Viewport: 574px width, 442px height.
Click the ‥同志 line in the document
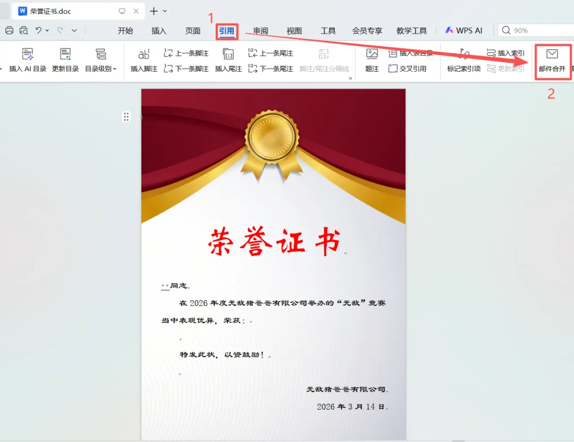pos(175,286)
